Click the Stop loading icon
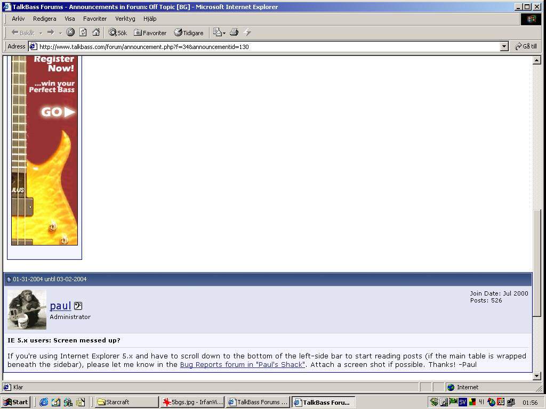Viewport: 546px width, 409px height. 70,32
